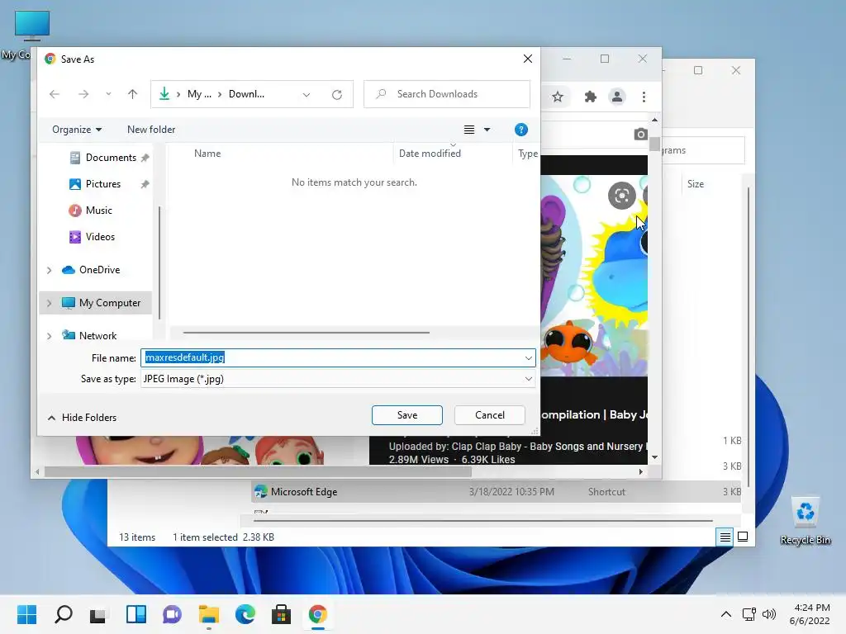Select Documents in the navigation pane
The image size is (846, 634).
tap(111, 158)
